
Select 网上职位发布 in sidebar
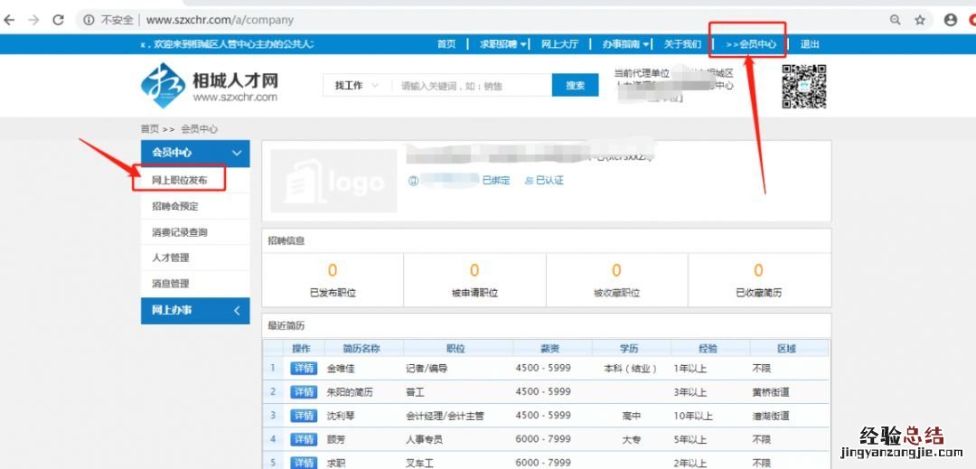179,181
